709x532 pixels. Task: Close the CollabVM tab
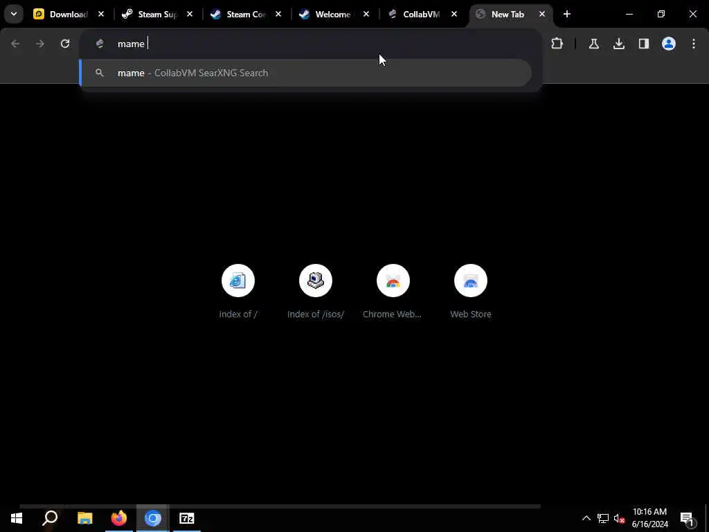[454, 14]
